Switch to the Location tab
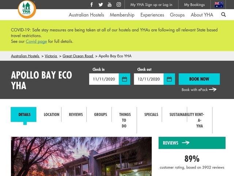The image size is (234, 176). 52,114
